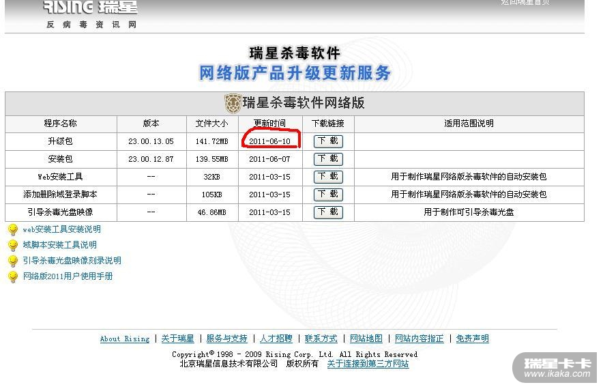Image resolution: width=603 pixels, height=387 pixels.
Task: Click update date 2011-06-10
Action: (269, 141)
